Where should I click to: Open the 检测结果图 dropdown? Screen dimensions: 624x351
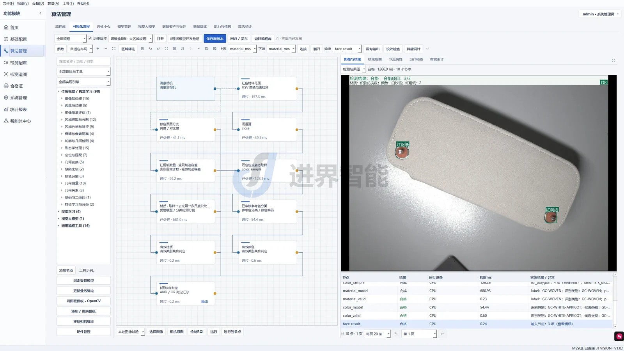(354, 69)
